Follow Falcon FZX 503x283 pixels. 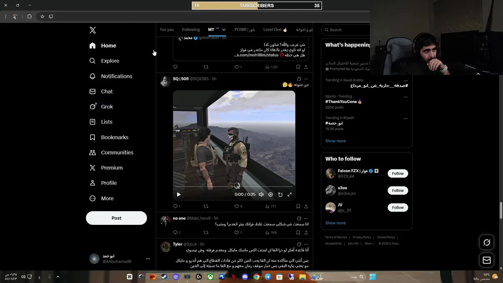[398, 173]
